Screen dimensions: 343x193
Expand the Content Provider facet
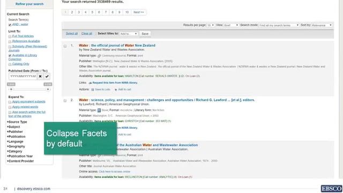20,161
